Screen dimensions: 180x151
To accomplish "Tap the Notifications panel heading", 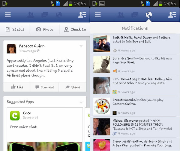I will [135, 28].
